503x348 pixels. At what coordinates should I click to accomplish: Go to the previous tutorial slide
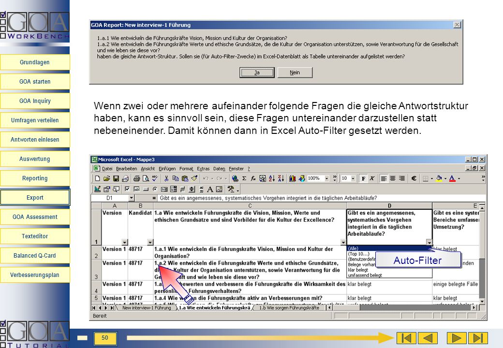(428, 338)
